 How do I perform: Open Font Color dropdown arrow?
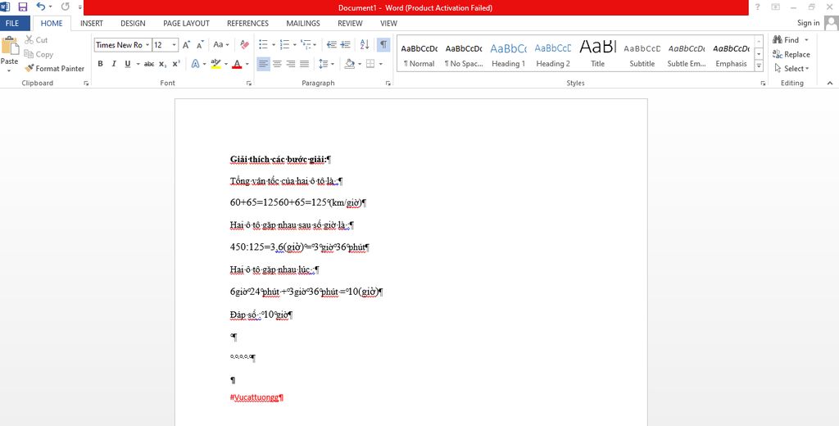[247, 64]
